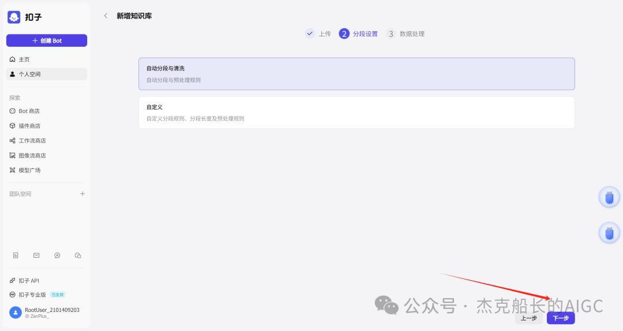623x331 pixels.
Task: Click the 新增知识库 page title
Action: point(134,16)
